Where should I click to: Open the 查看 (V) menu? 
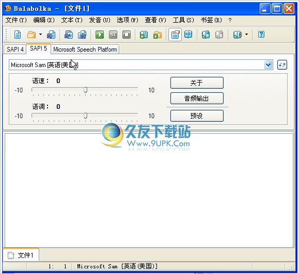pos(155,20)
